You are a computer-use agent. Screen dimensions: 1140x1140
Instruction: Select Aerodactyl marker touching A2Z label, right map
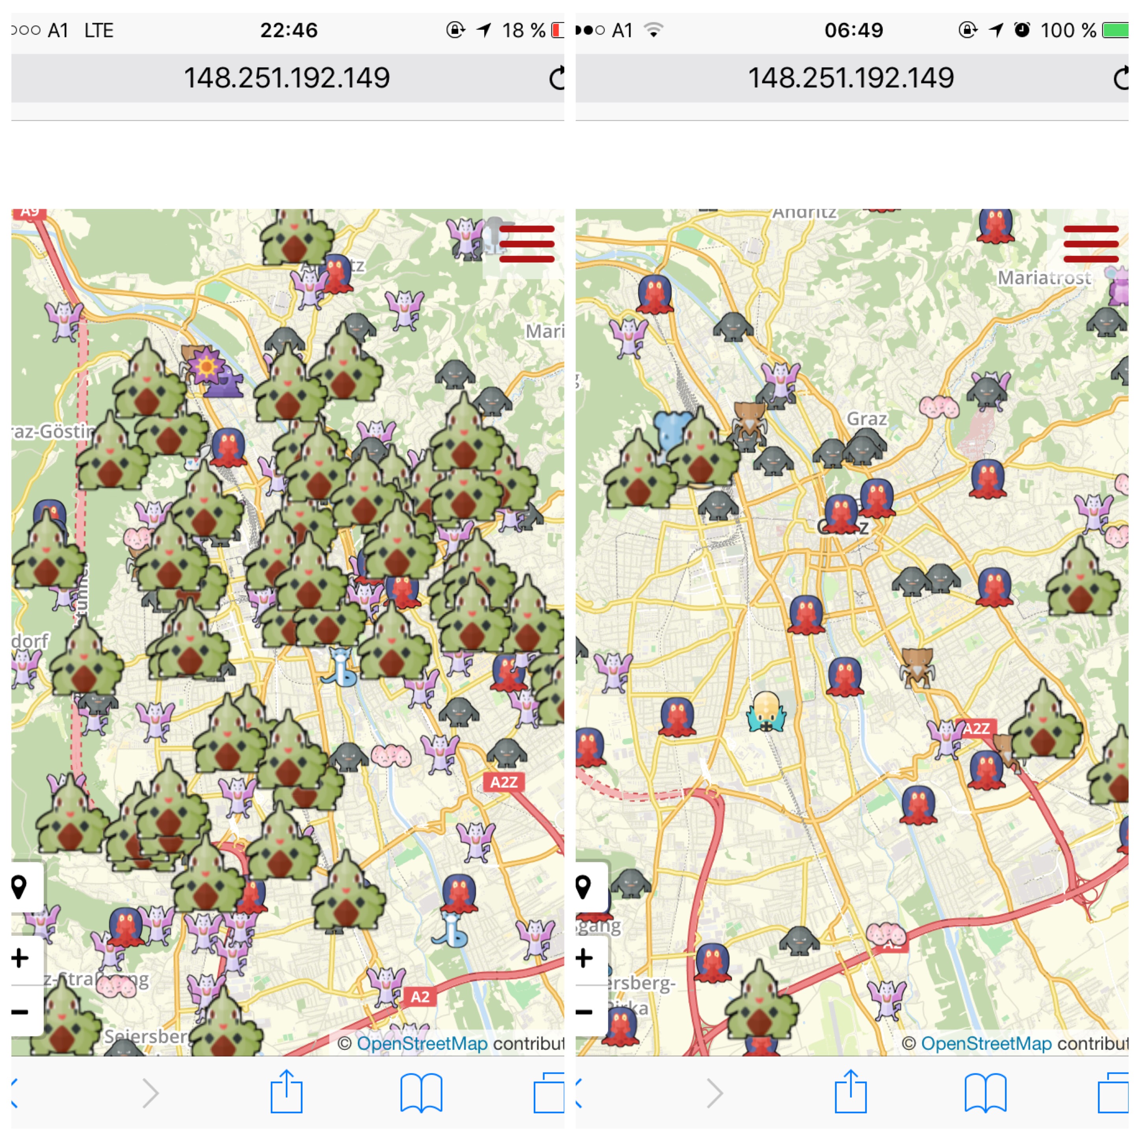[946, 739]
